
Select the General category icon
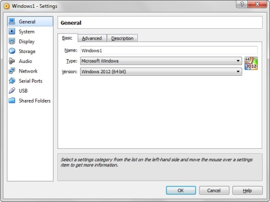coord(12,22)
